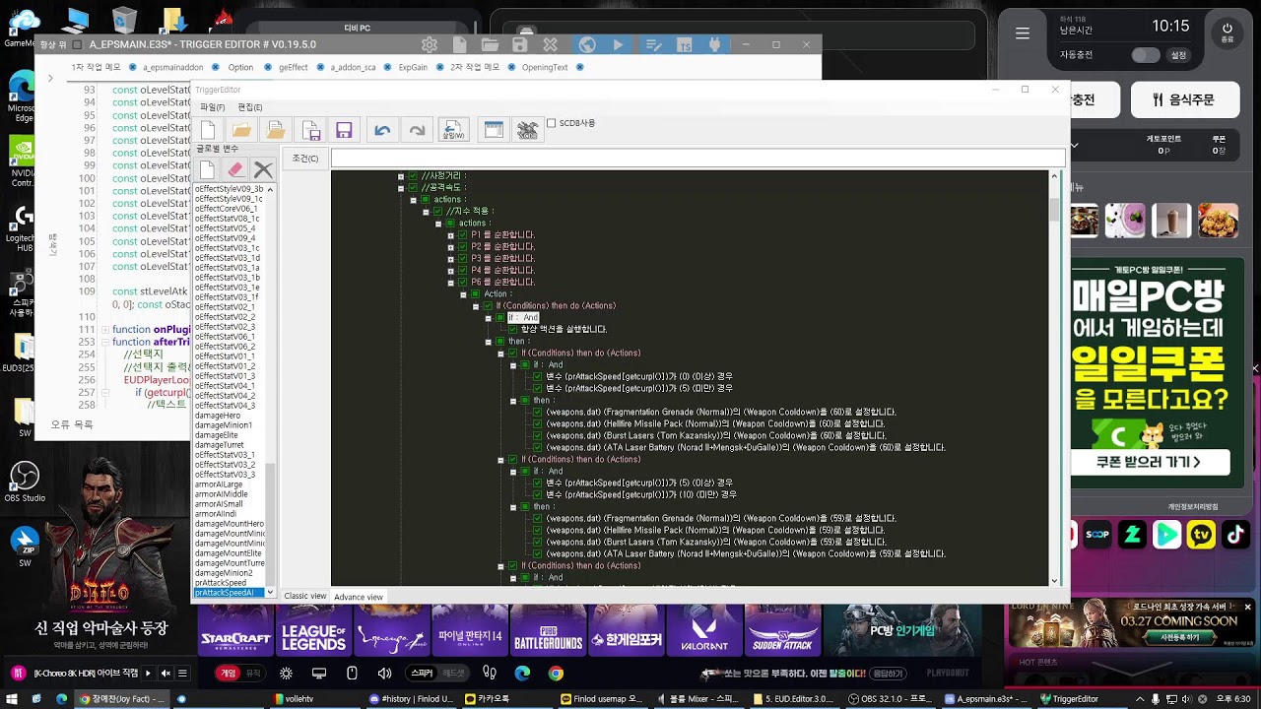Click the Insert (삽입) toolbar button
1261x709 pixels.
[453, 130]
